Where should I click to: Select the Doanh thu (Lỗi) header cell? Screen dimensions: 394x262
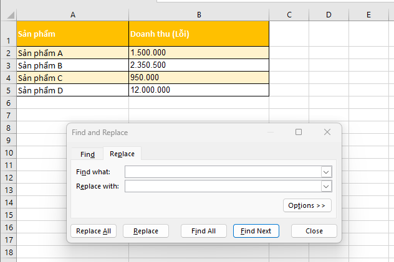point(199,34)
